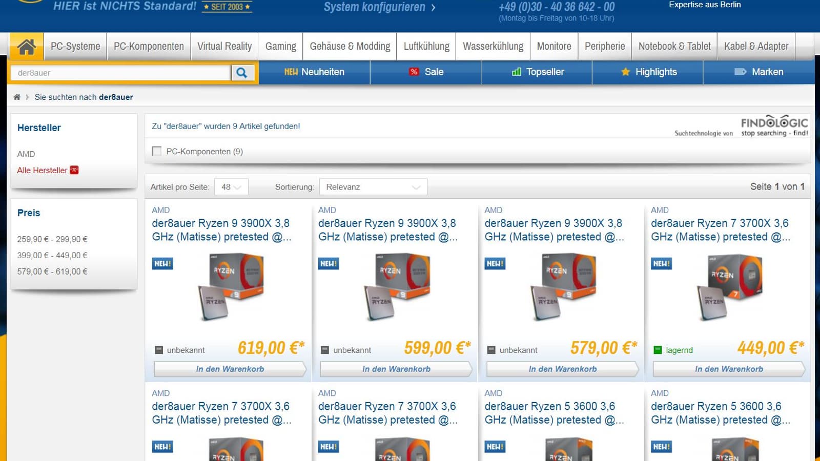Viewport: 820px width, 461px height.
Task: Click the Alle Hersteller link
Action: [x=42, y=170]
